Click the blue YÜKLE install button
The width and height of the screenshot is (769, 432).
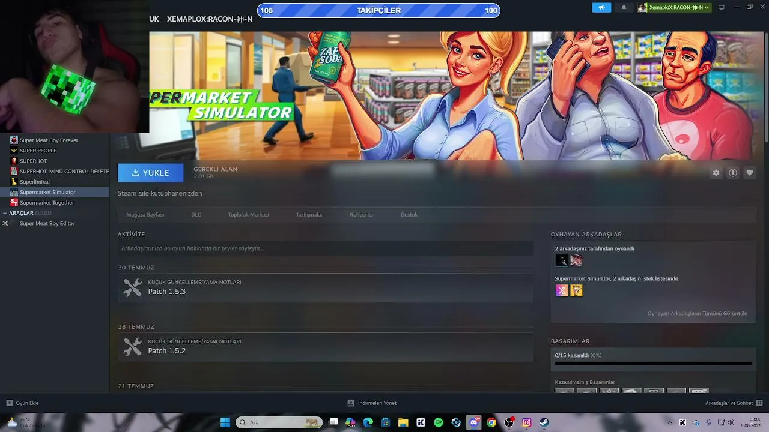(151, 173)
